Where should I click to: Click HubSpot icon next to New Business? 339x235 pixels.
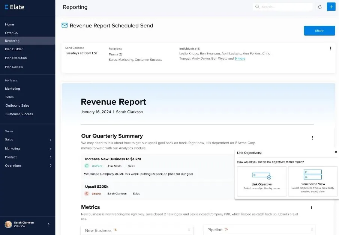pyautogui.click(x=115, y=230)
